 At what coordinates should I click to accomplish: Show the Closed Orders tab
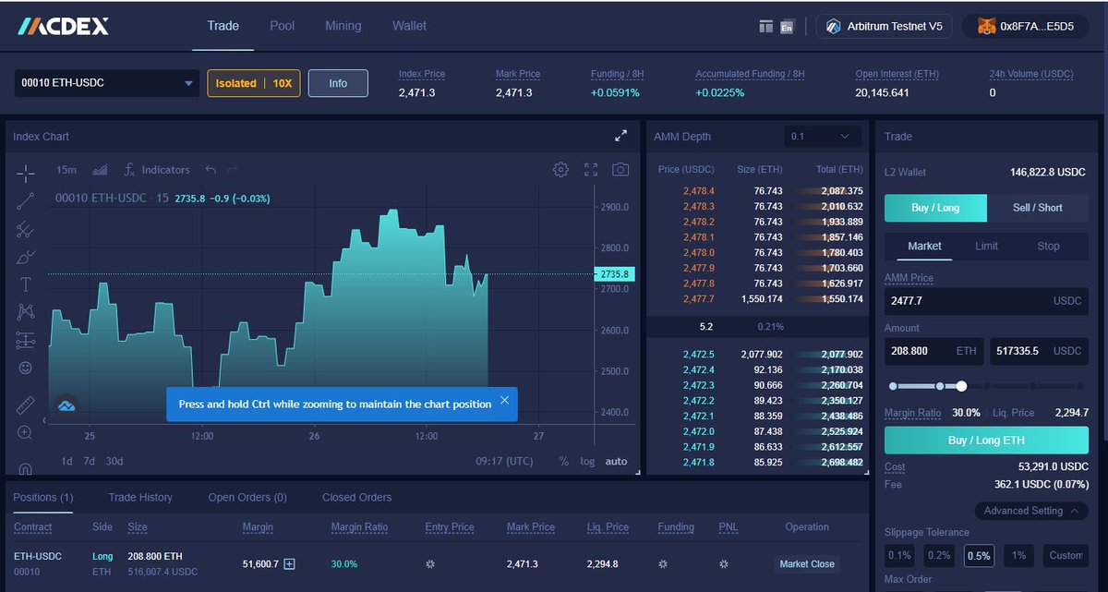356,497
